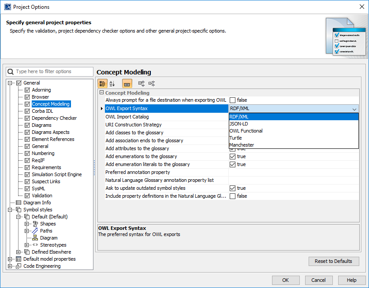Collapse the Concept Modeling property group
The height and width of the screenshot is (288, 369).
click(x=101, y=93)
